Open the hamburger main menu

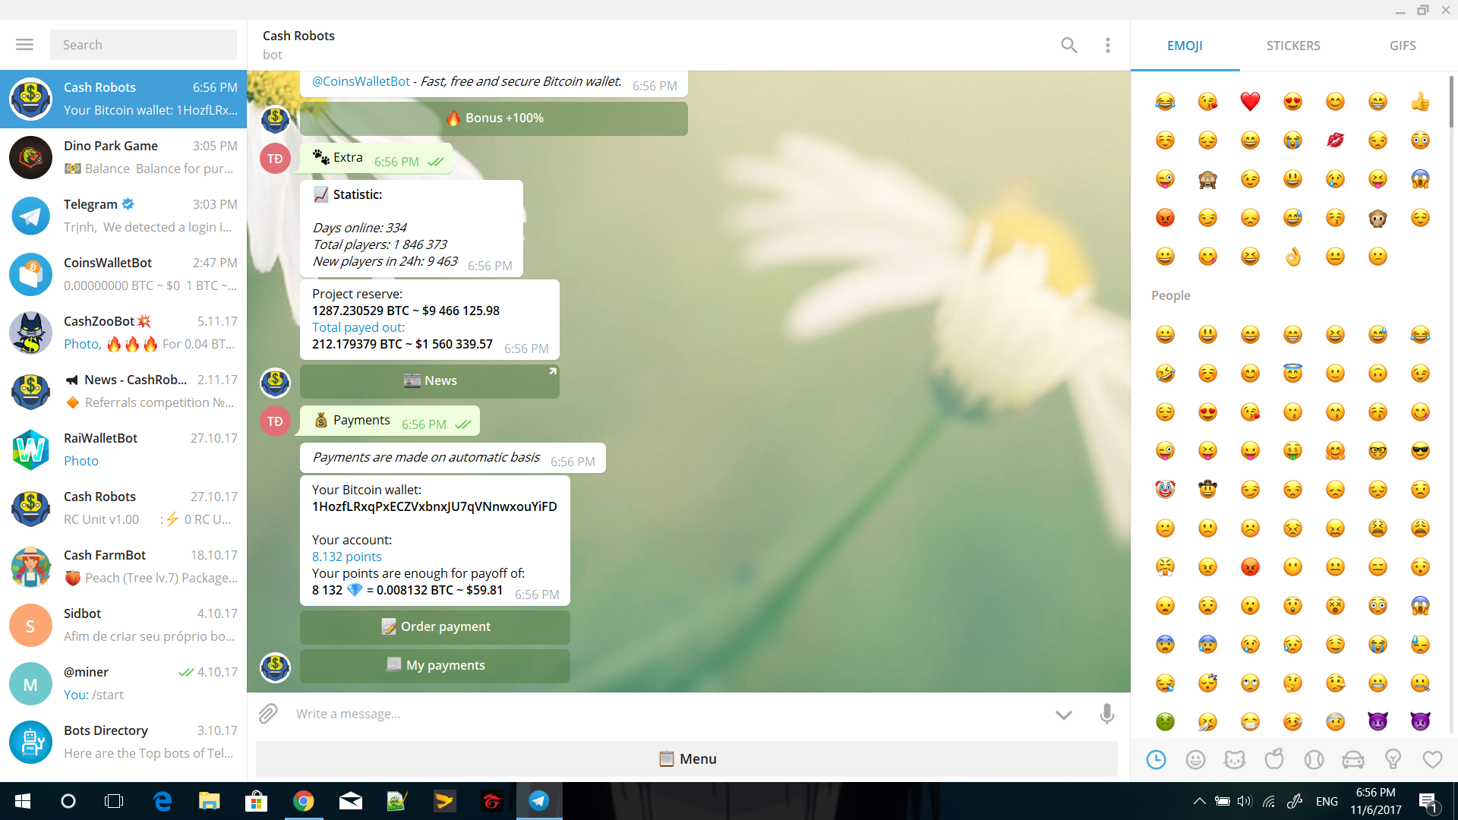click(x=24, y=45)
